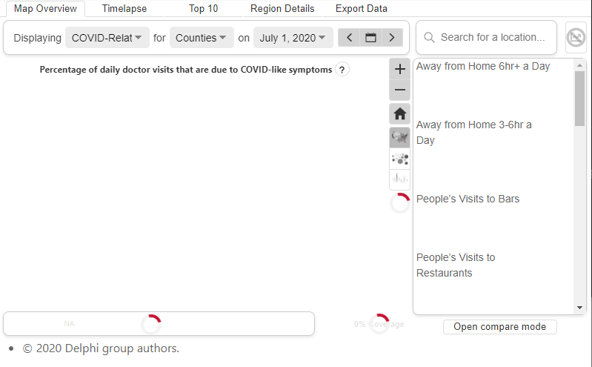Click the search magnifier icon
The width and height of the screenshot is (592, 367).
pos(429,37)
